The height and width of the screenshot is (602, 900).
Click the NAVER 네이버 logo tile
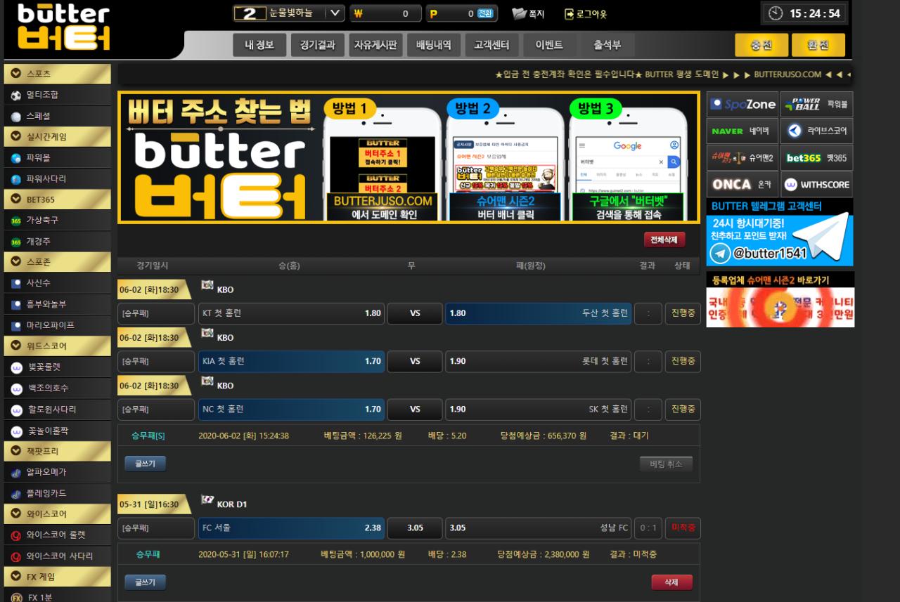pyautogui.click(x=742, y=131)
